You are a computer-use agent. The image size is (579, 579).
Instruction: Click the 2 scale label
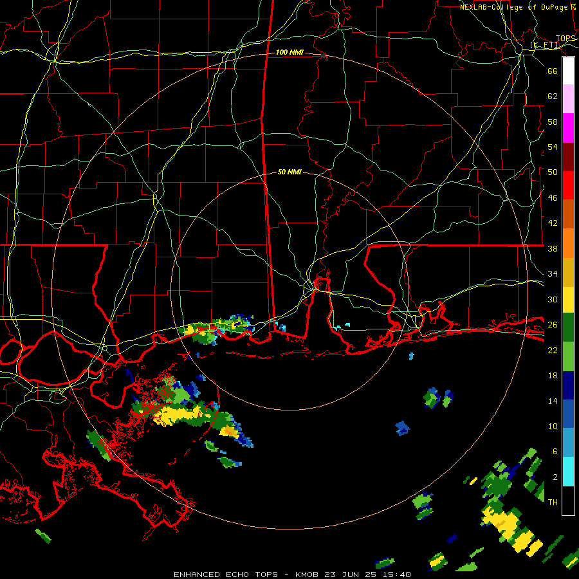[x=555, y=477]
